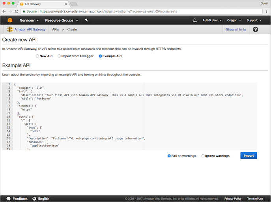Click Show all hints
The image size is (271, 202).
point(236,30)
